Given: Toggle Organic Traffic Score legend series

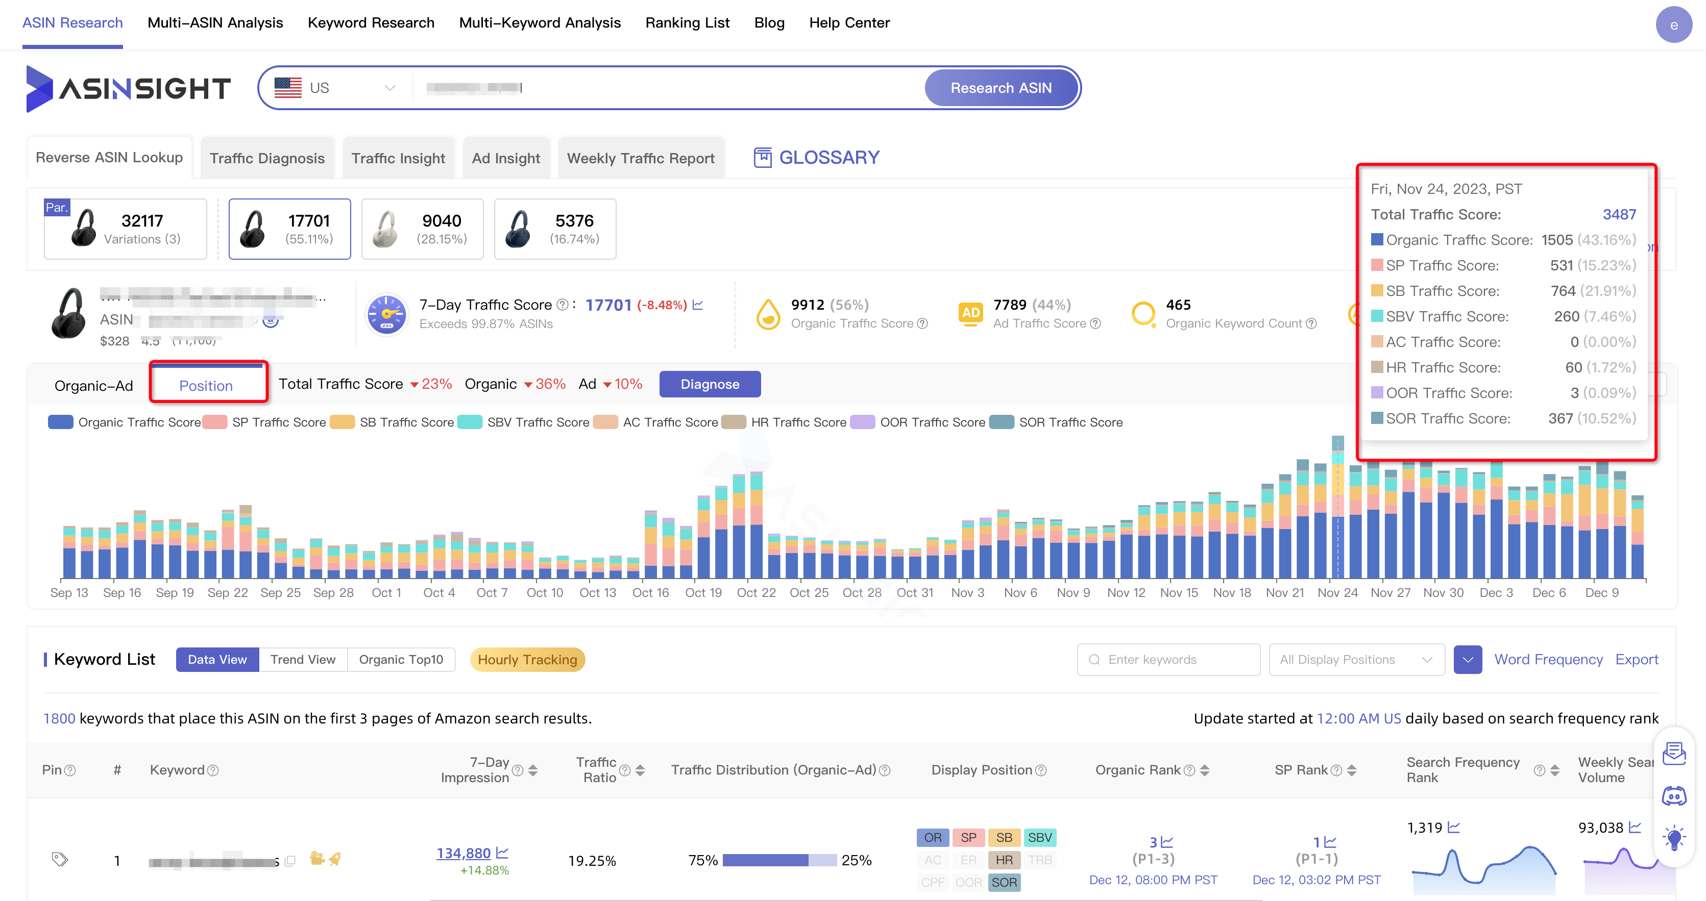Looking at the screenshot, I should click(x=125, y=422).
